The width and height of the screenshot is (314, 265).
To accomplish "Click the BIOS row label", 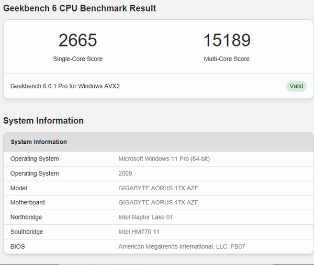I will point(17,246).
